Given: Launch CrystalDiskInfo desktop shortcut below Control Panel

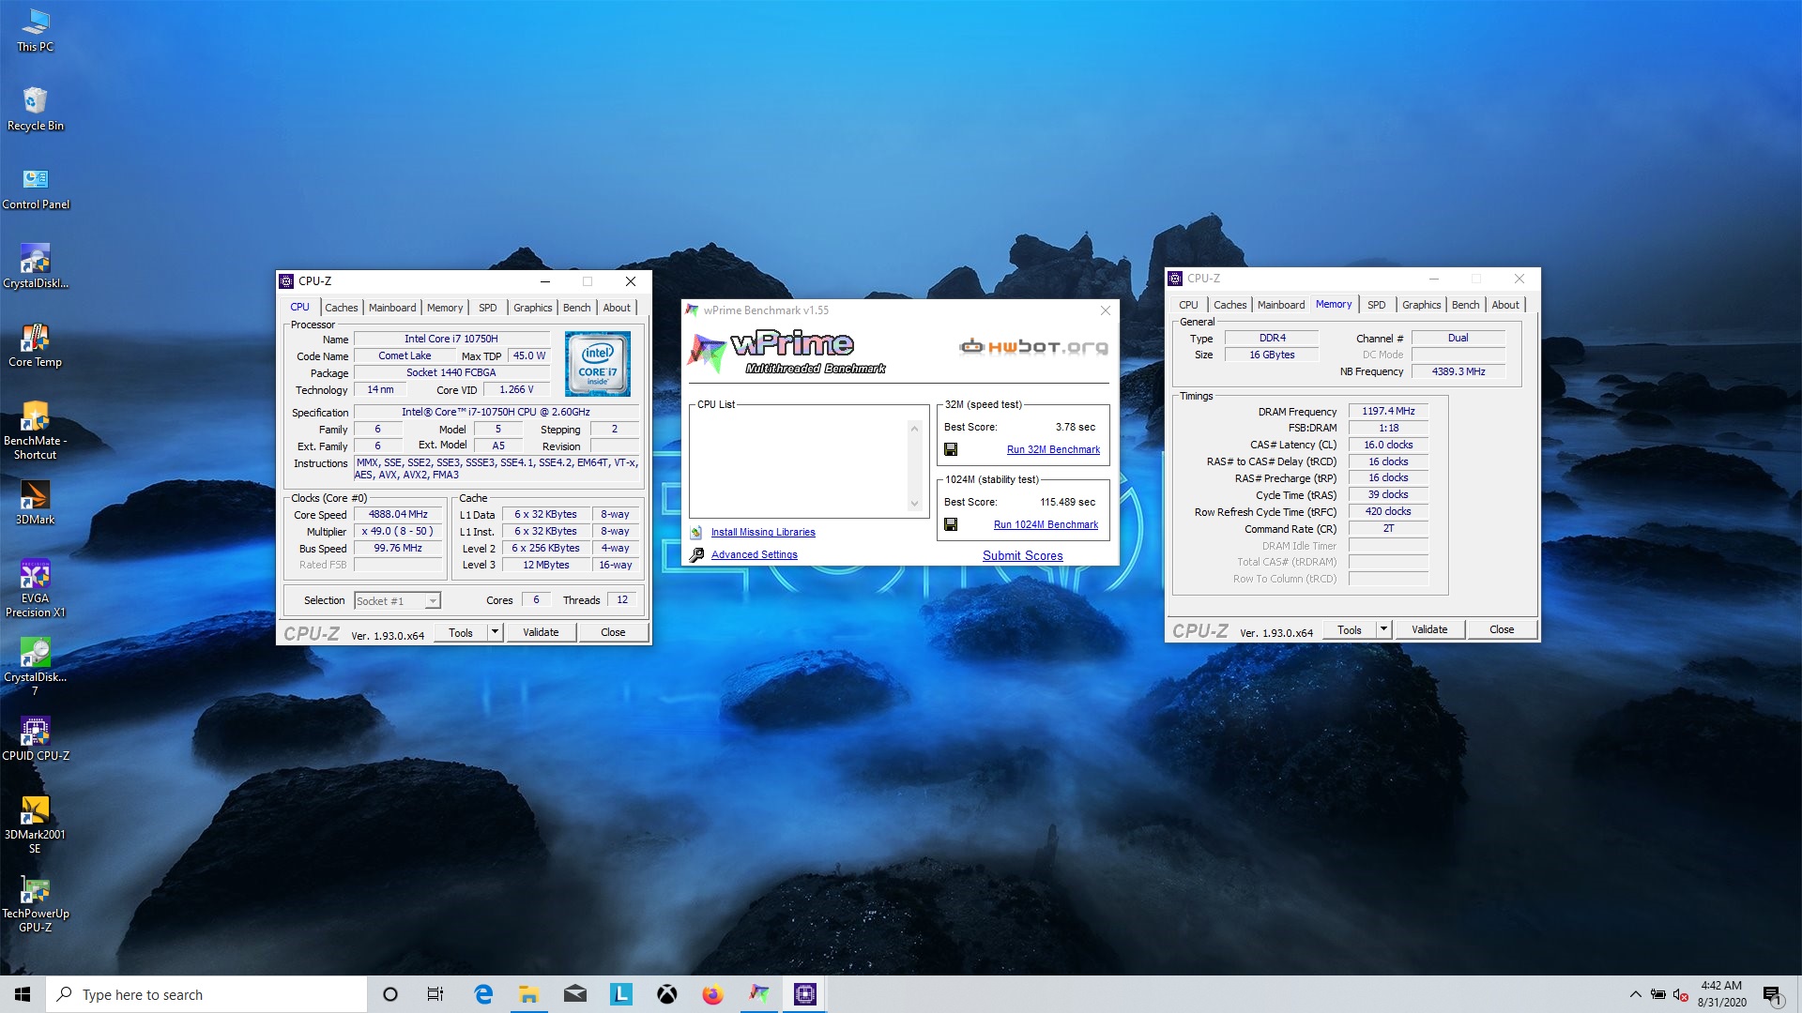Looking at the screenshot, I should tap(36, 266).
